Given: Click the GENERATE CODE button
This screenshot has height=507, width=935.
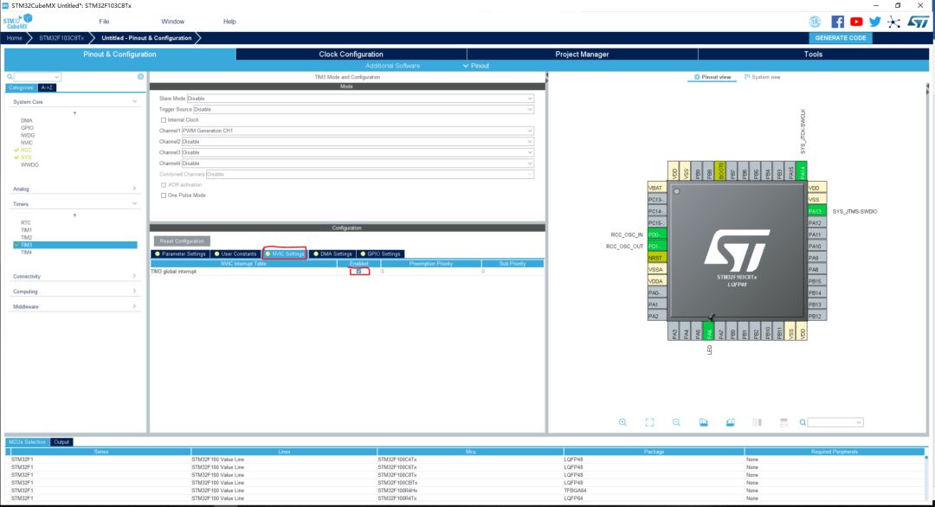Looking at the screenshot, I should (841, 37).
